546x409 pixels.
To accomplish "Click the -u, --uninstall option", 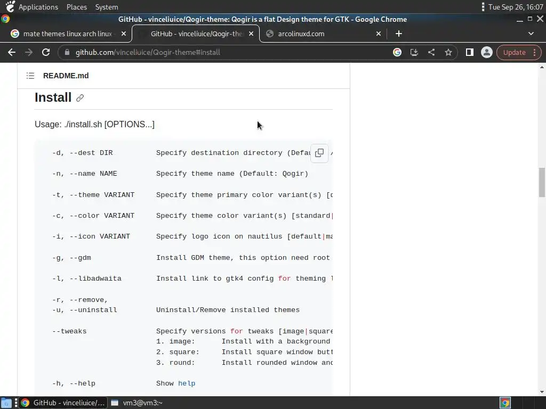I will point(85,310).
